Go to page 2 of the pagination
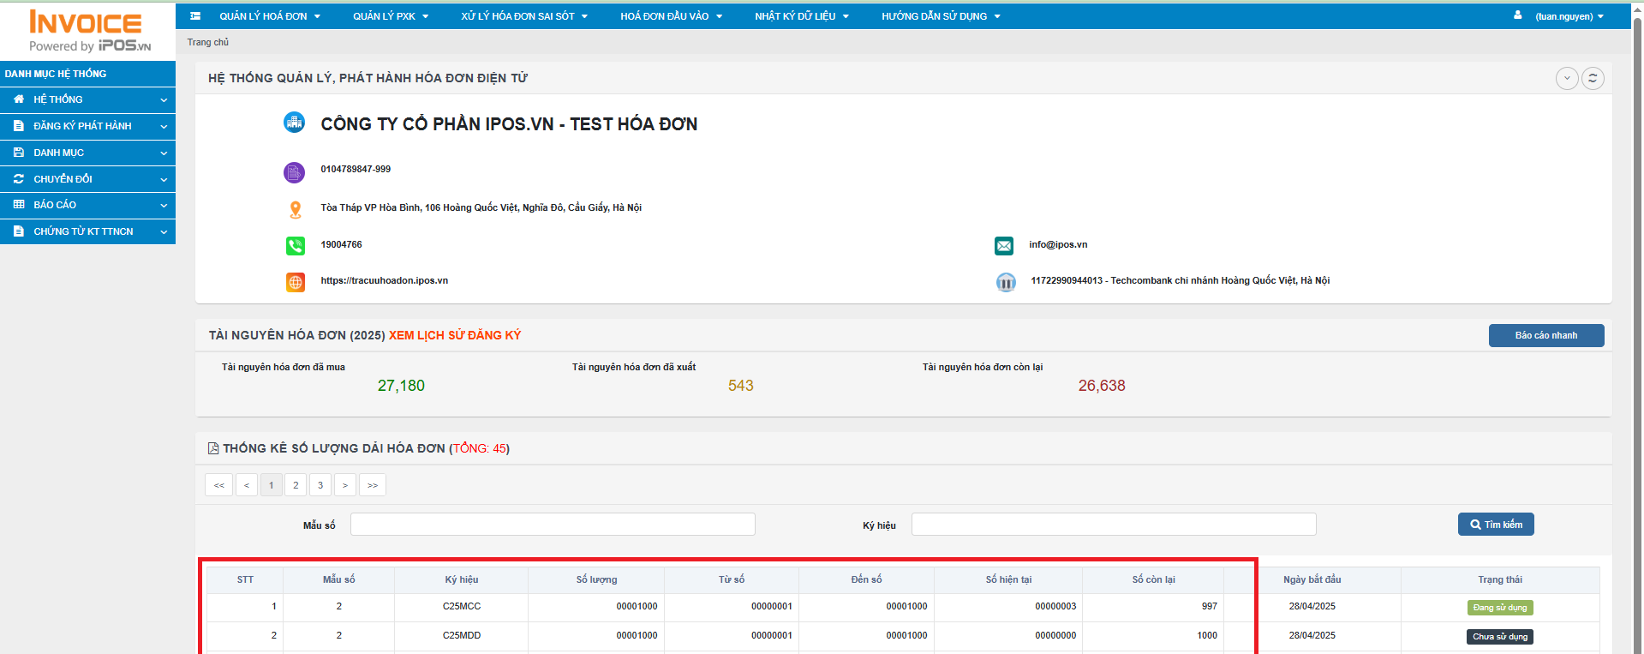Screen dimensions: 1644x654 pos(296,485)
